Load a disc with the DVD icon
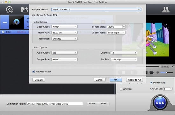 tap(10, 10)
